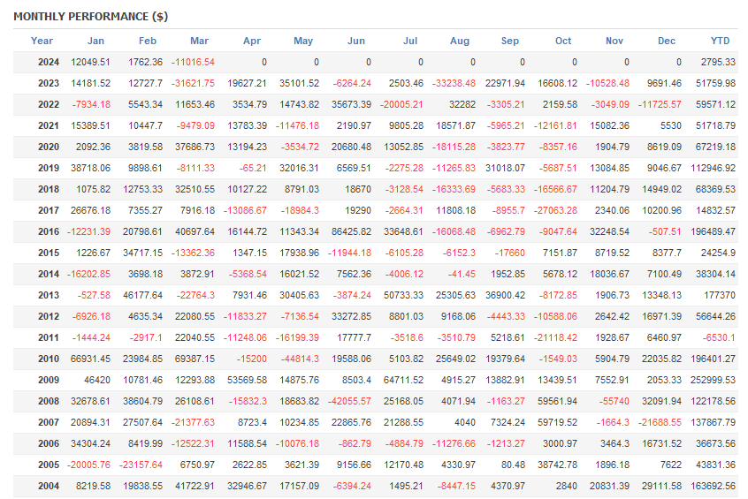Screen dimensions: 748x499
Task: Click the YTD column header
Action: [720, 41]
